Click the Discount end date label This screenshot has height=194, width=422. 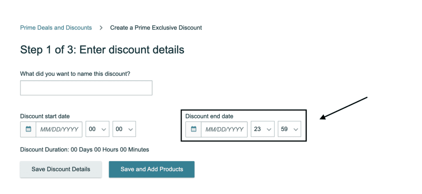(x=209, y=116)
